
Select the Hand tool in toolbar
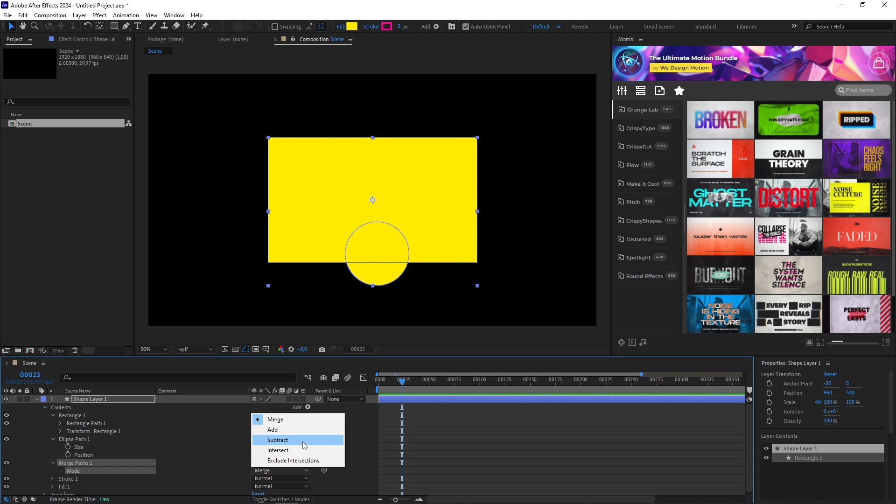22,26
